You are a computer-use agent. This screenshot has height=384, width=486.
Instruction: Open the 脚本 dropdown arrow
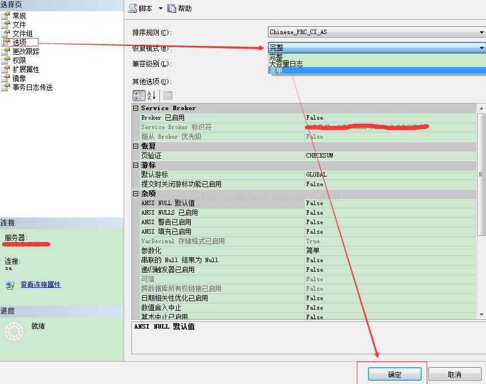pyautogui.click(x=161, y=8)
